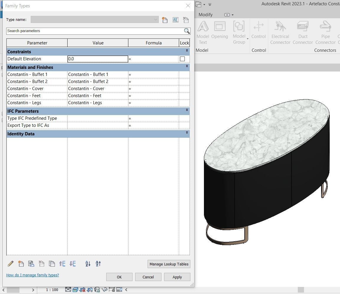Click the horizontal scrollbar's right arrow at bottom left
Screen dimensions: 340x294
pos(33,290)
